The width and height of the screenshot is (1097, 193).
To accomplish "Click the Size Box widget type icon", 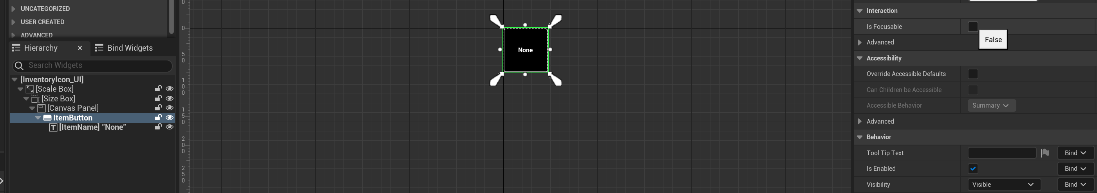I will 35,99.
